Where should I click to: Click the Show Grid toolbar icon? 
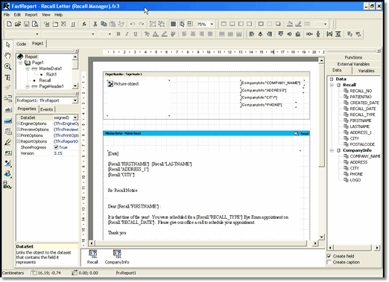[173, 24]
